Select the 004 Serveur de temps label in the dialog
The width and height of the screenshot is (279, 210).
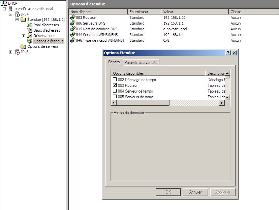tap(135, 91)
